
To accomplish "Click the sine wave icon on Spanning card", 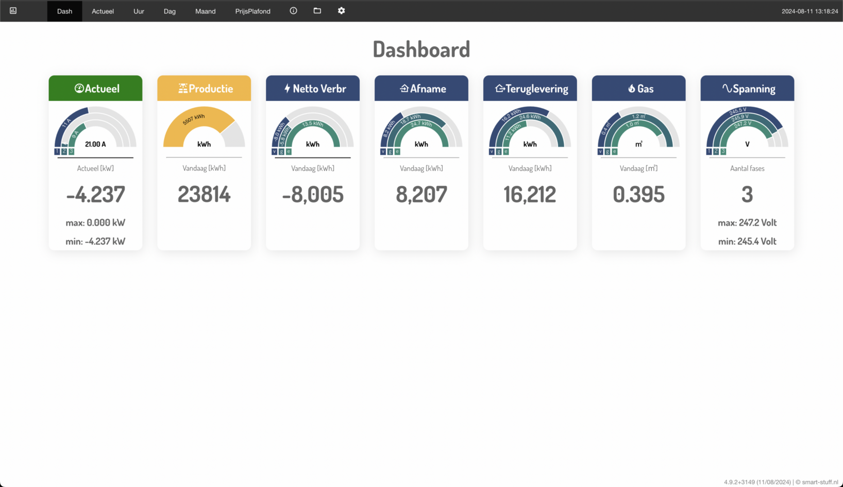I will click(x=727, y=88).
